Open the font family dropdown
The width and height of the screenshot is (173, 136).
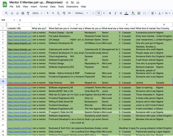pos(81,13)
